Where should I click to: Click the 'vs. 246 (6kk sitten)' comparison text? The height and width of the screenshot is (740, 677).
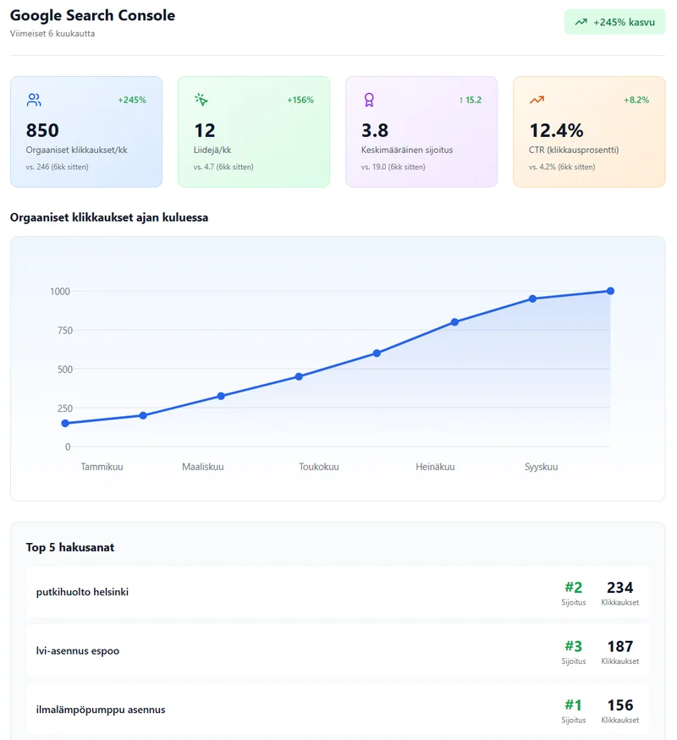[58, 167]
